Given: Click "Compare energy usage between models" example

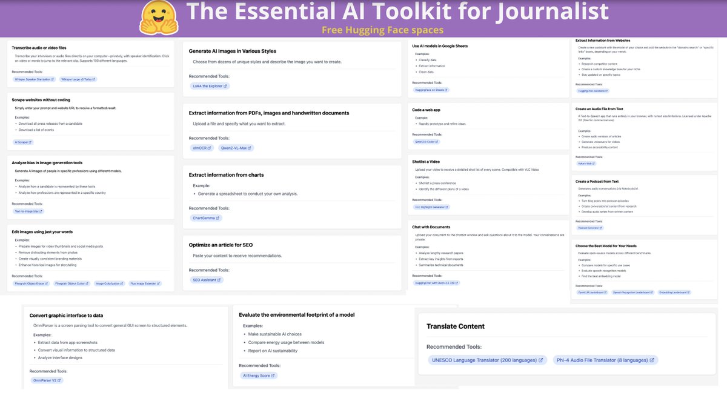Looking at the screenshot, I should pyautogui.click(x=288, y=342).
